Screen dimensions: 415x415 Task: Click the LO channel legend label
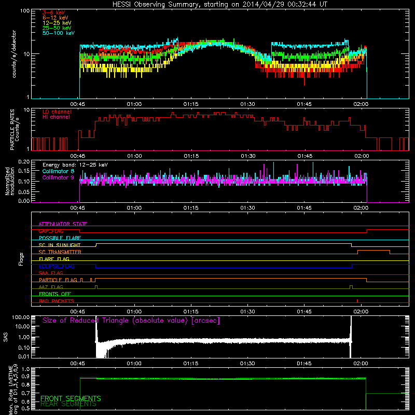[57, 112]
